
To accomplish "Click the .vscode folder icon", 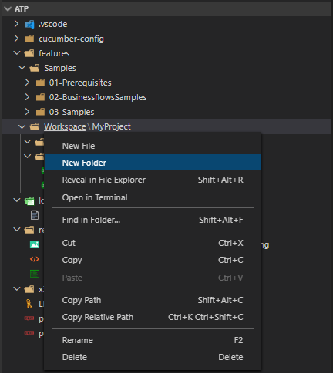I will pyautogui.click(x=29, y=25).
